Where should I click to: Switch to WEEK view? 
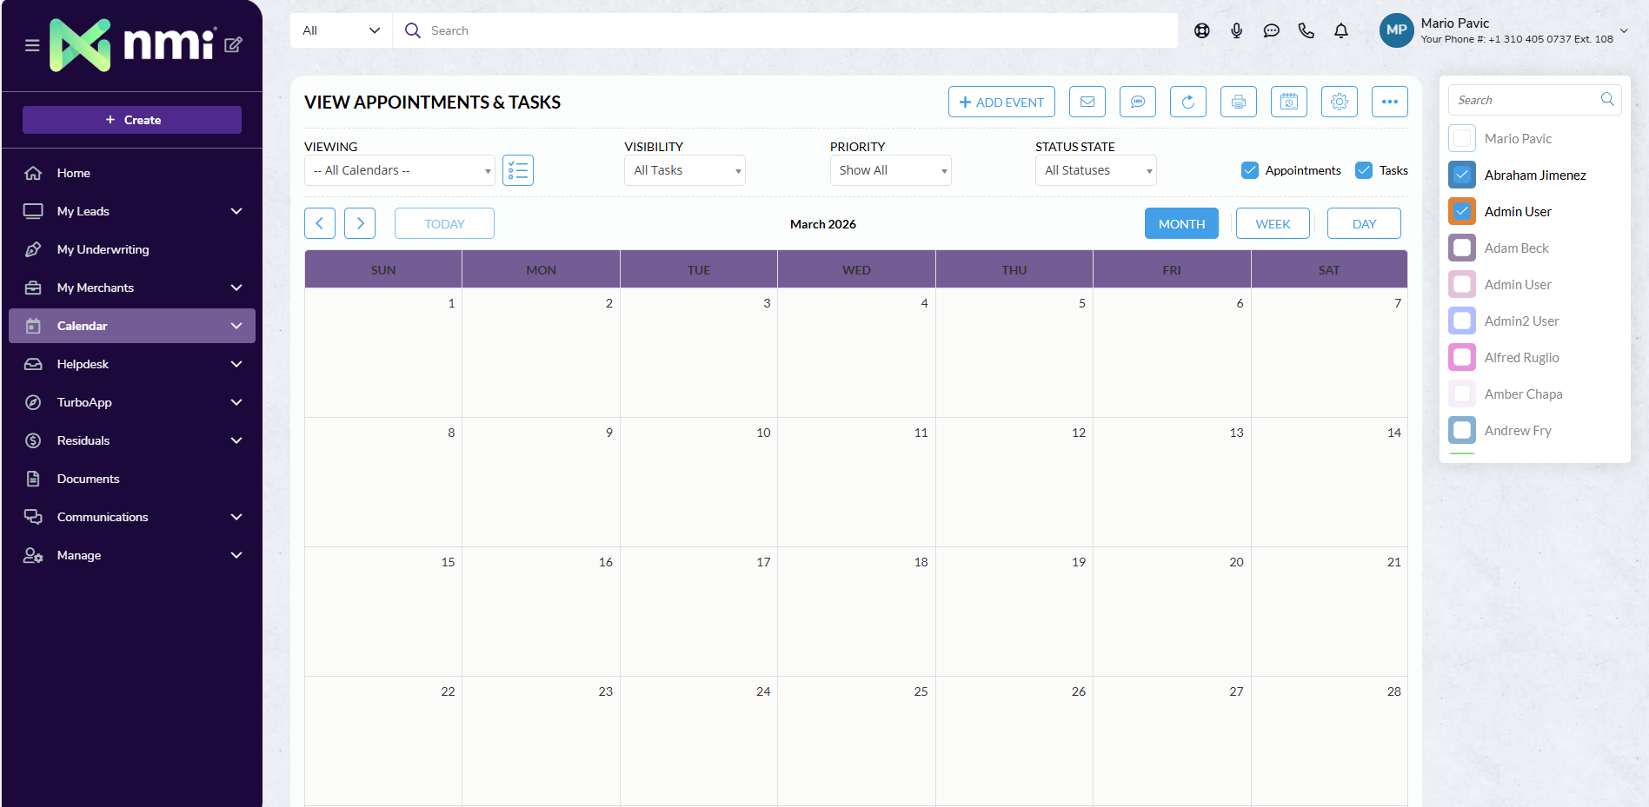[x=1273, y=223]
